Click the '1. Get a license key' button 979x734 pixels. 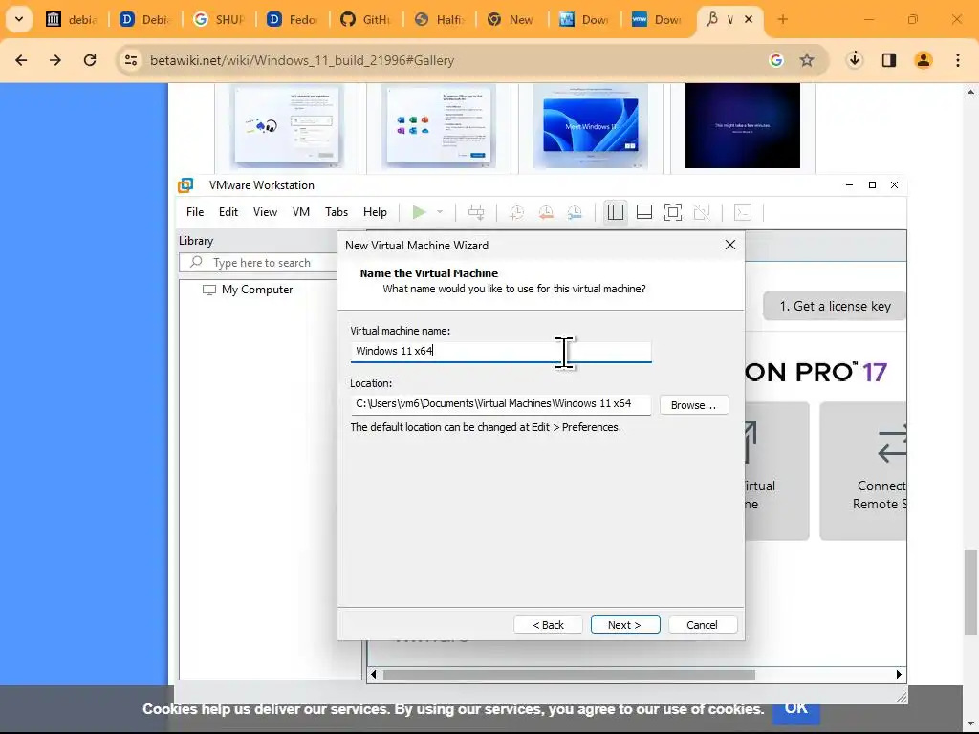click(x=835, y=306)
